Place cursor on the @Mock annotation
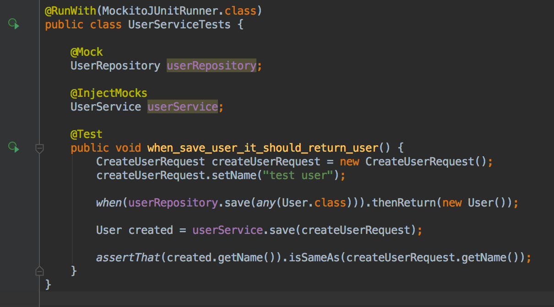The width and height of the screenshot is (554, 307). pyautogui.click(x=86, y=52)
